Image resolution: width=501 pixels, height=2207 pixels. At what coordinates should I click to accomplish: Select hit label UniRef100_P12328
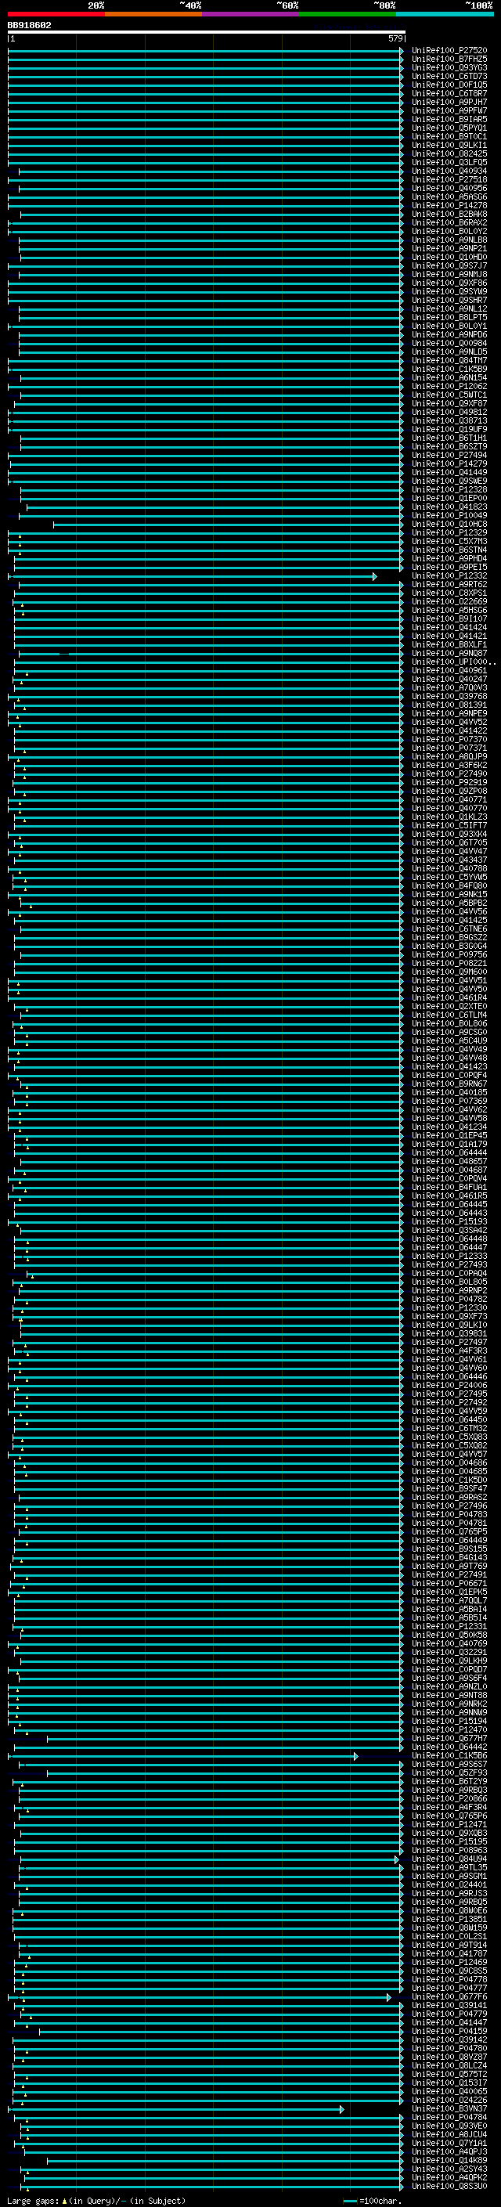point(449,490)
